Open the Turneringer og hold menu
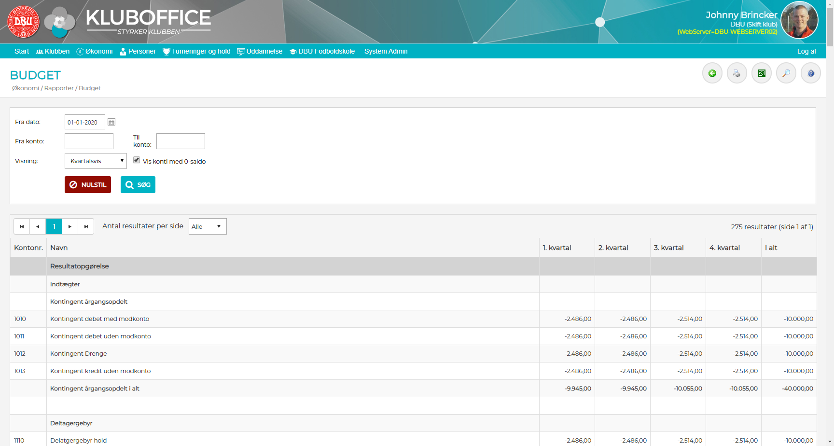This screenshot has width=834, height=446. (196, 51)
